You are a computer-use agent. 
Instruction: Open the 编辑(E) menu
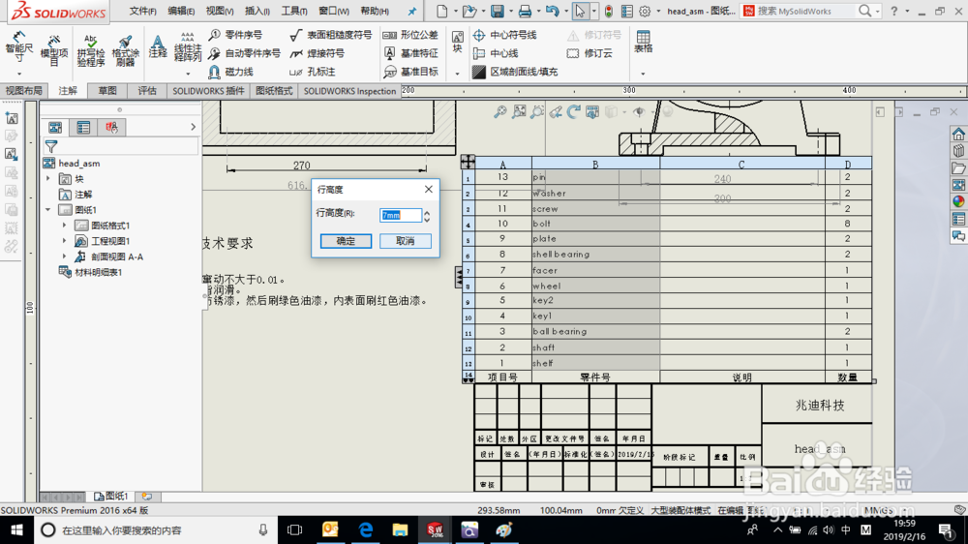tap(181, 11)
